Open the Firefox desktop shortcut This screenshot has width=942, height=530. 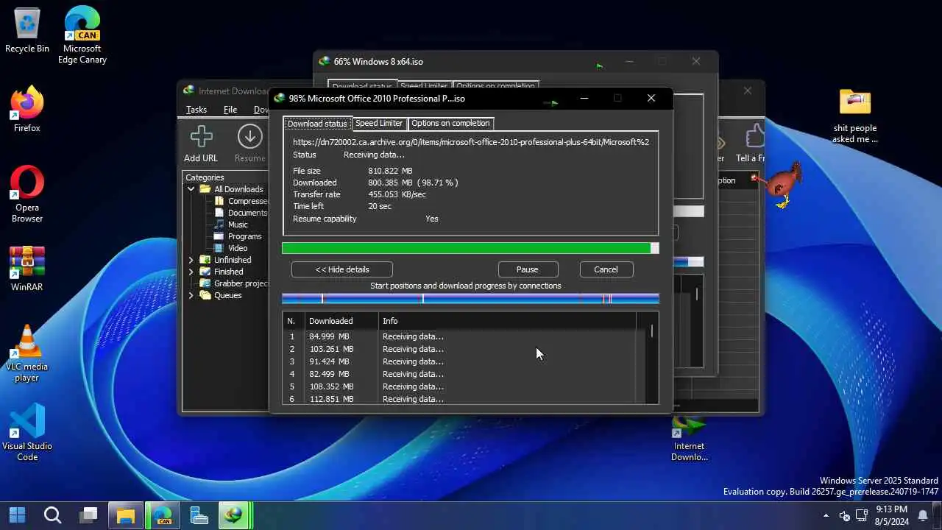(27, 103)
